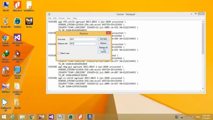Switch to Notepad taskbar button
Image resolution: width=213 pixels, height=120 pixels.
[61, 117]
